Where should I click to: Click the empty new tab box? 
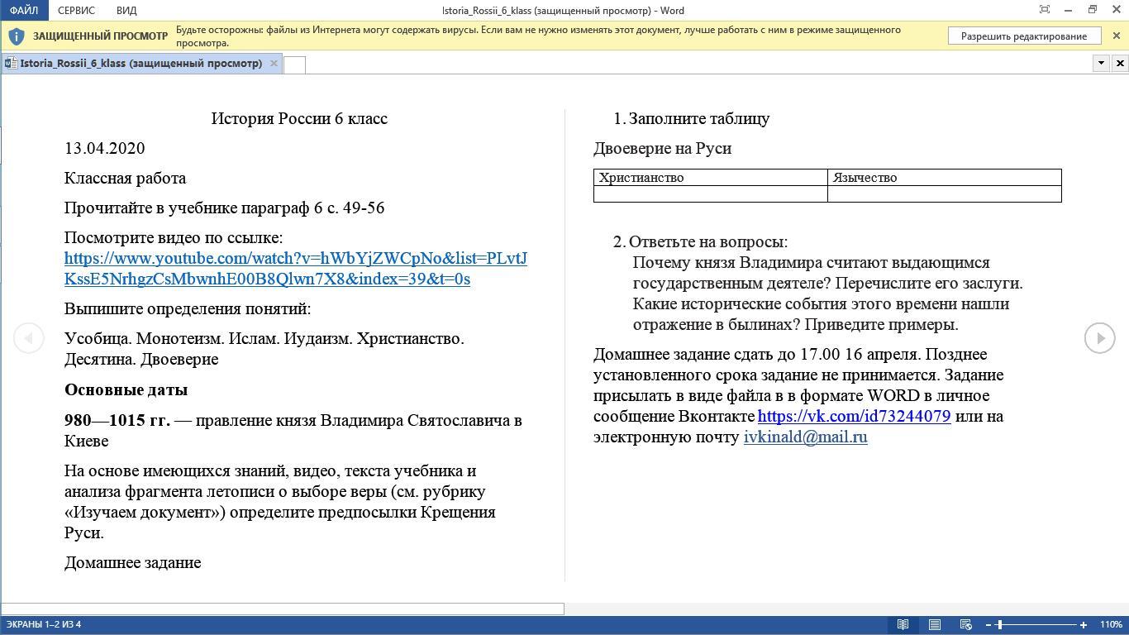294,64
